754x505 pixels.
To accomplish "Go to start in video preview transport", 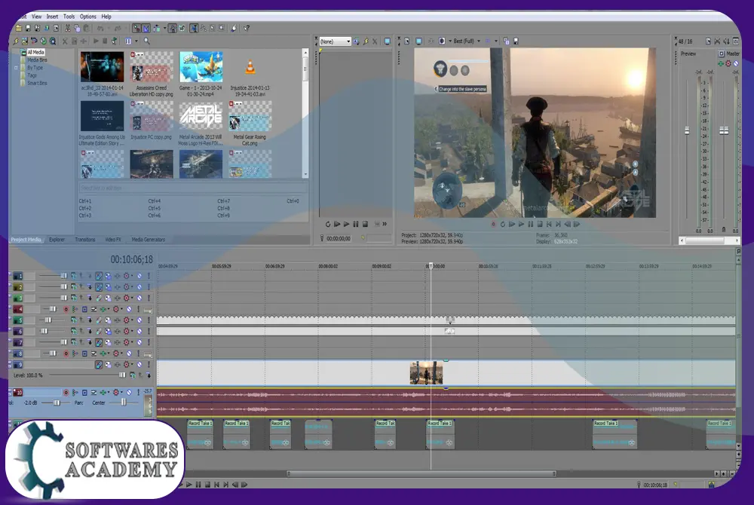I will [x=549, y=224].
